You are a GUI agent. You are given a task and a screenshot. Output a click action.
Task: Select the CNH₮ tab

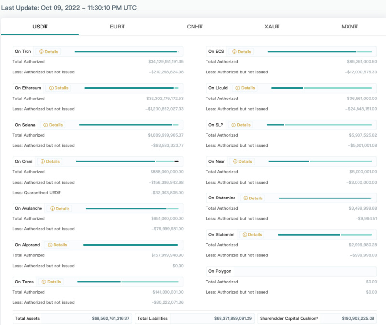pos(194,27)
